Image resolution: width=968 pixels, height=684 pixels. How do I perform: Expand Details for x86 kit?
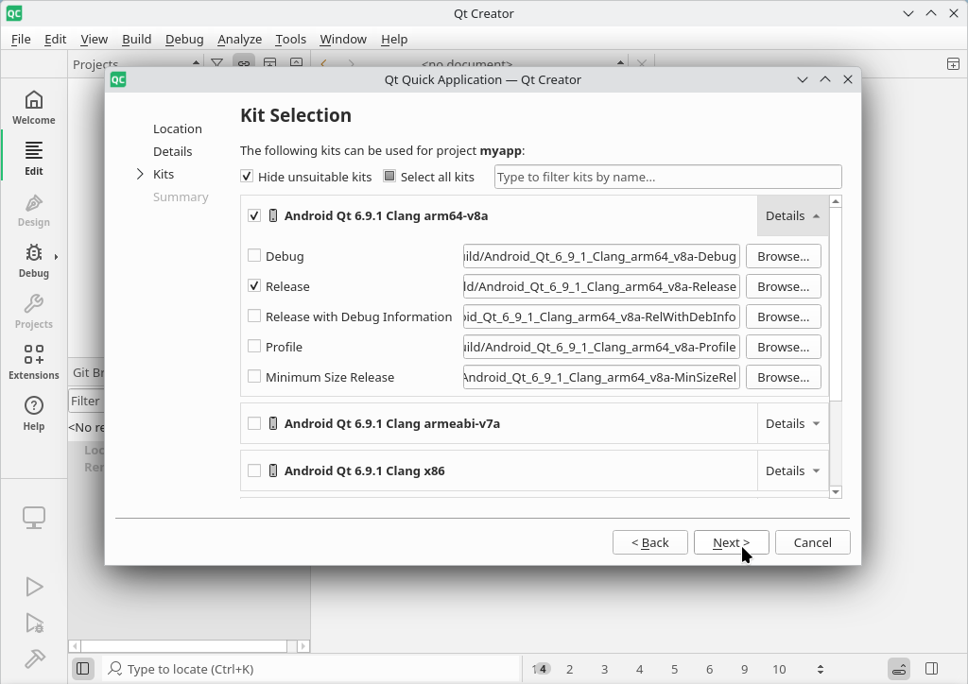pos(793,470)
